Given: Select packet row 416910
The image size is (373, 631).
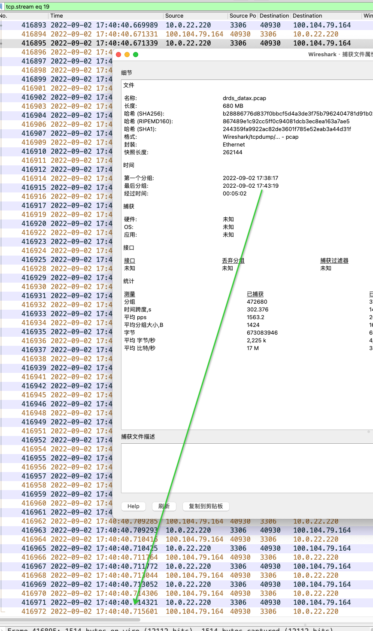Looking at the screenshot, I should pyautogui.click(x=56, y=152).
